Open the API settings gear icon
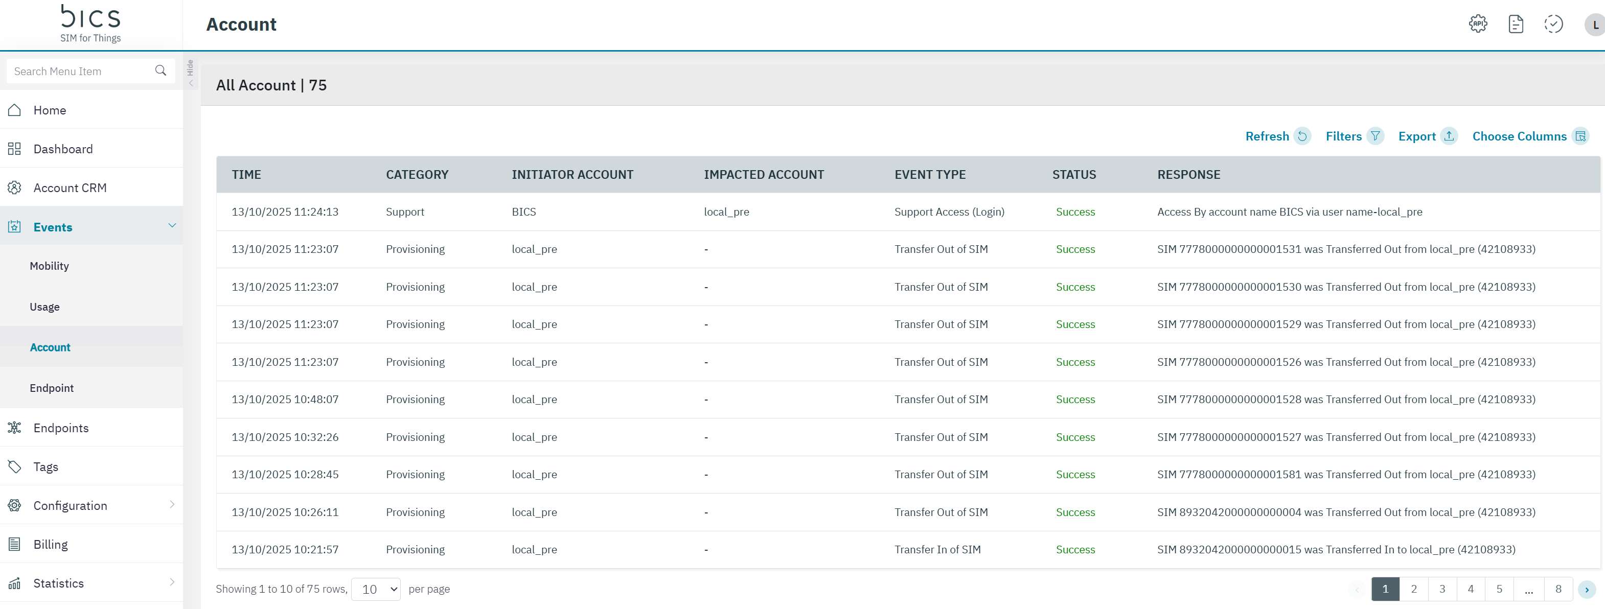This screenshot has width=1605, height=609. [x=1478, y=25]
